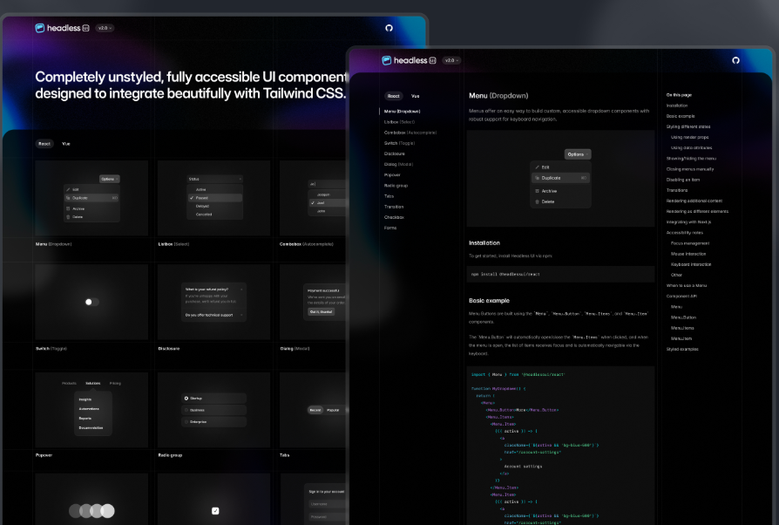Open the Status listbox in homepage window
Image resolution: width=779 pixels, height=525 pixels.
click(x=214, y=179)
